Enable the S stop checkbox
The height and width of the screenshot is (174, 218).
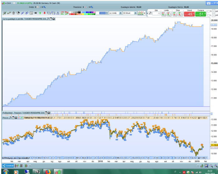208,11
